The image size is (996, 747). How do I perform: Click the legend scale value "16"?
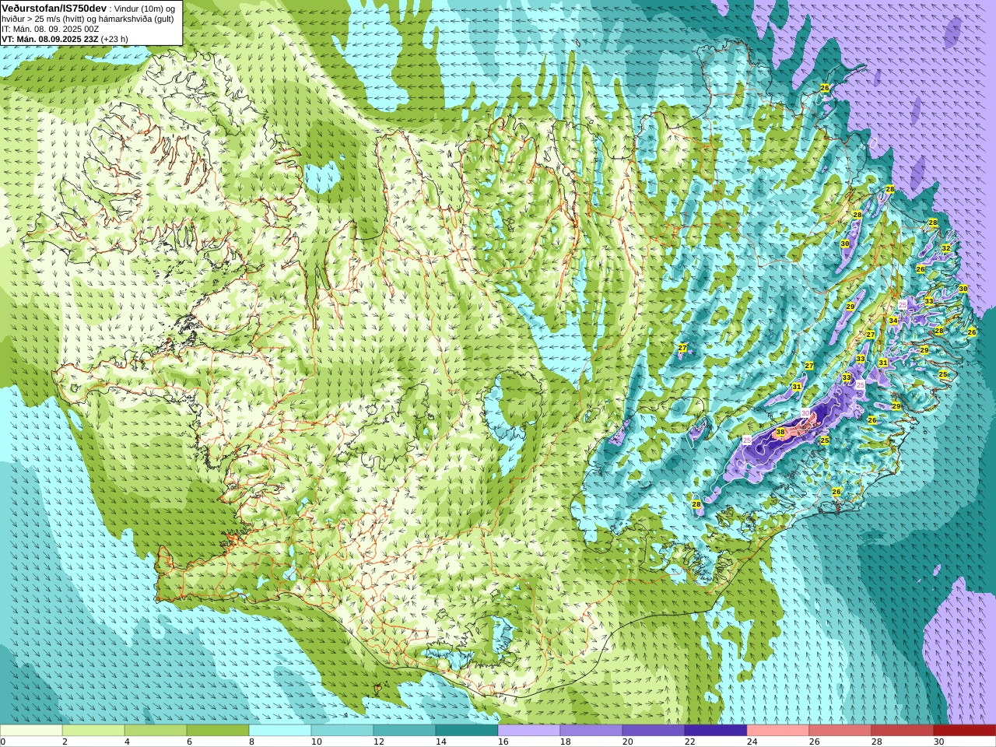coord(503,742)
